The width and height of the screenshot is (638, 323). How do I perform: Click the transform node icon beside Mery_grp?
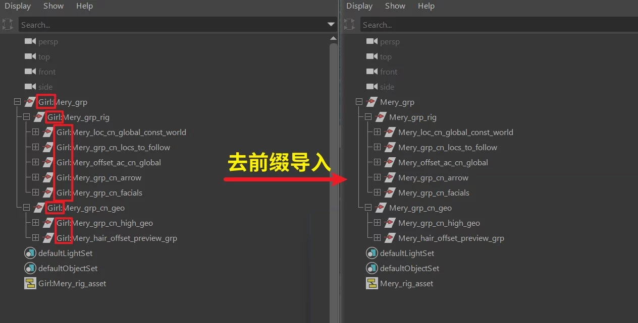[372, 102]
